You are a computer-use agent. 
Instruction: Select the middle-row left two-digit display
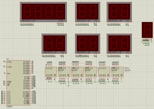pyautogui.click(x=54, y=44)
